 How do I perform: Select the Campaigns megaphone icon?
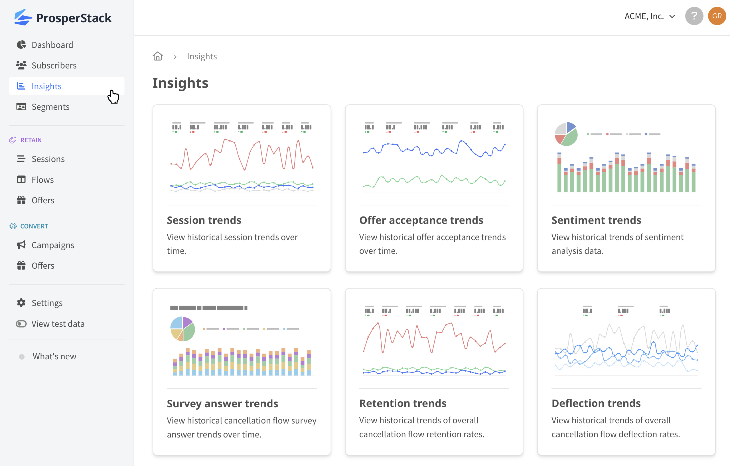pos(21,245)
